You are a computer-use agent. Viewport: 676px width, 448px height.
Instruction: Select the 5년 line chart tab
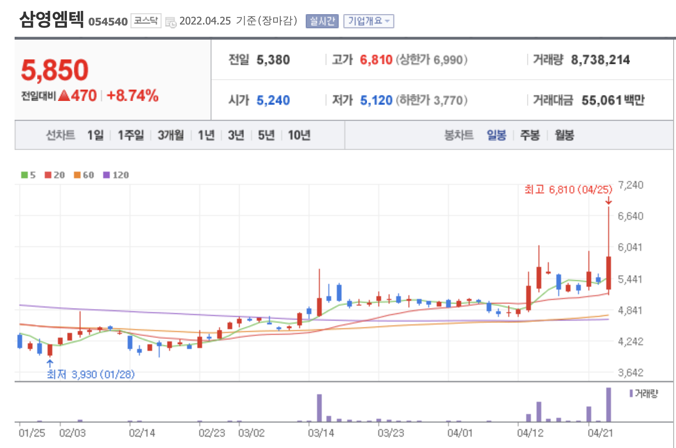266,135
